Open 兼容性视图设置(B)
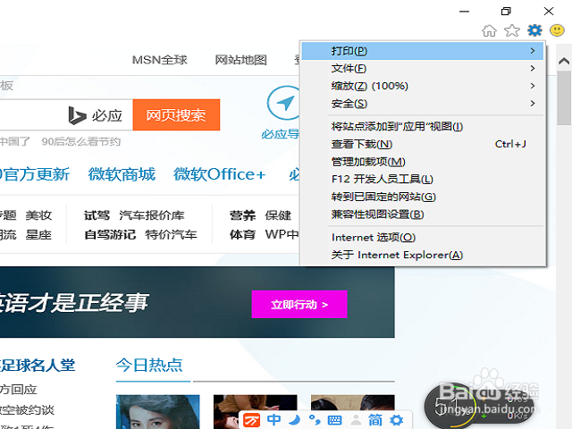572x429 pixels. (423, 214)
